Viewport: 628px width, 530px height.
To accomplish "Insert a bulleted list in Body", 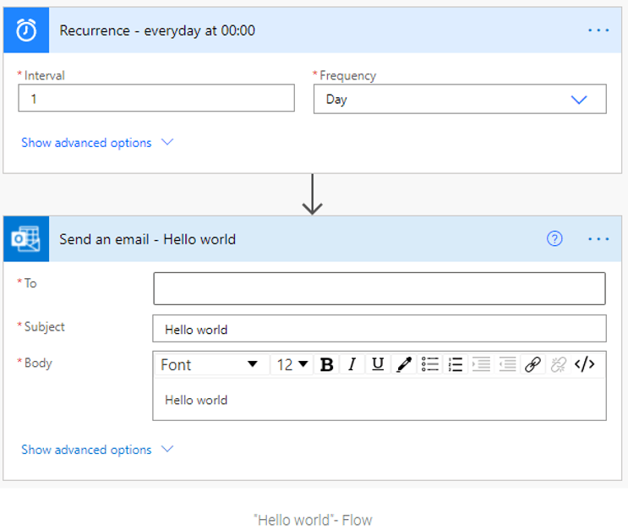I will point(430,364).
